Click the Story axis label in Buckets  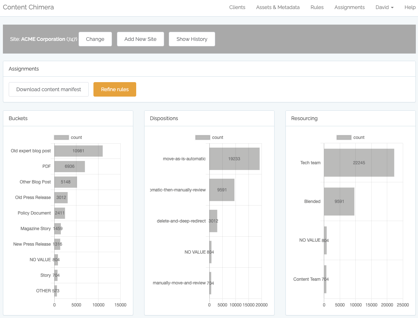click(46, 275)
